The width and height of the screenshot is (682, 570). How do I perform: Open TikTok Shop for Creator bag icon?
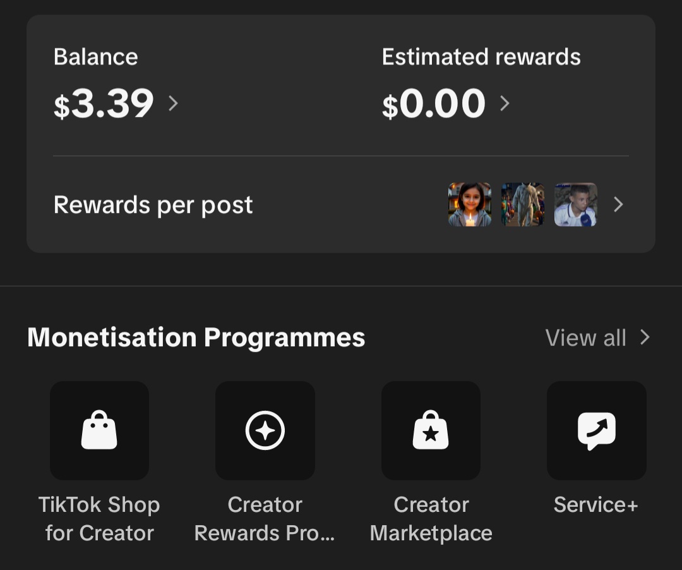click(x=99, y=430)
